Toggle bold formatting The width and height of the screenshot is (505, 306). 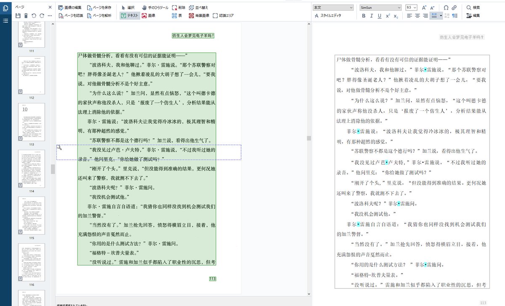[x=364, y=16]
